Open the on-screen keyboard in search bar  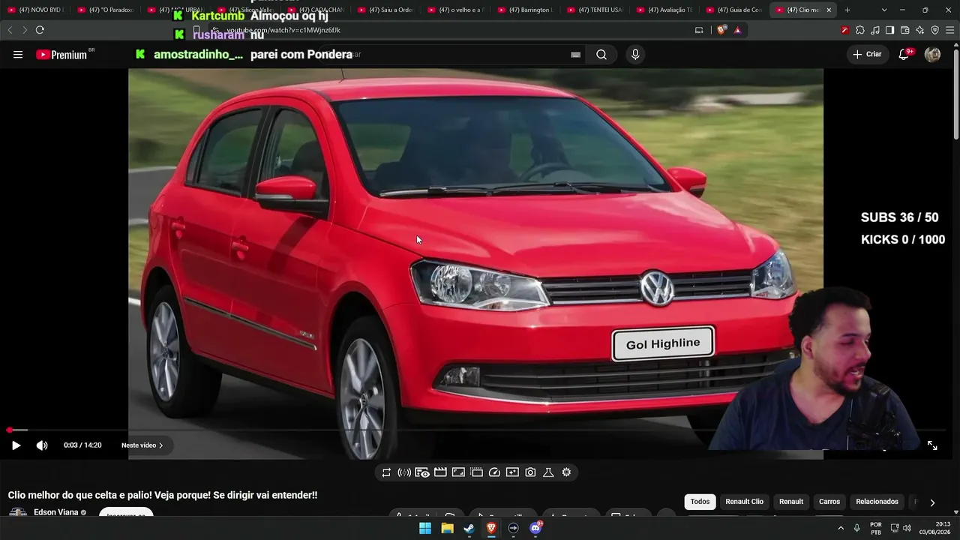tap(575, 55)
